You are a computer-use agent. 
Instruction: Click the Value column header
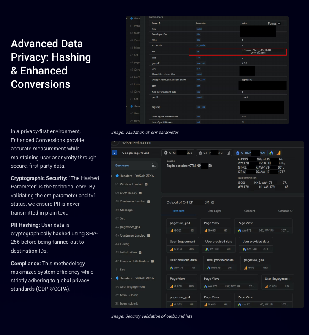click(244, 23)
